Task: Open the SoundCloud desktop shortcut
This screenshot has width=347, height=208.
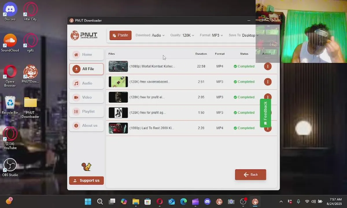Action: 10,43
